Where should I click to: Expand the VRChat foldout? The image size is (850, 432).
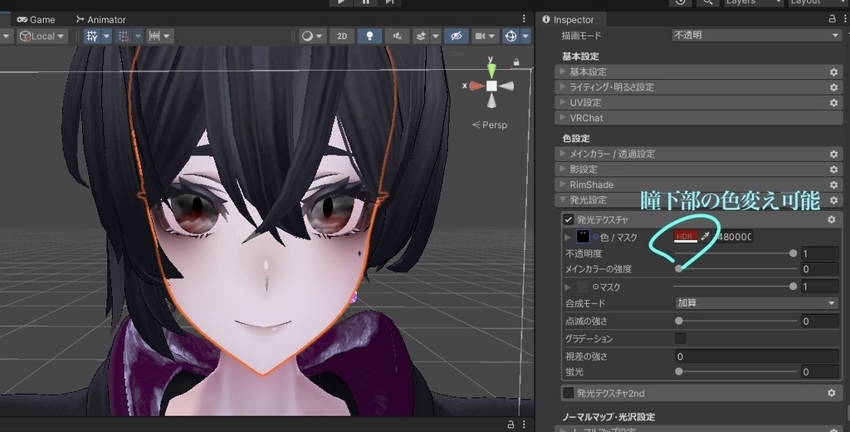click(563, 118)
